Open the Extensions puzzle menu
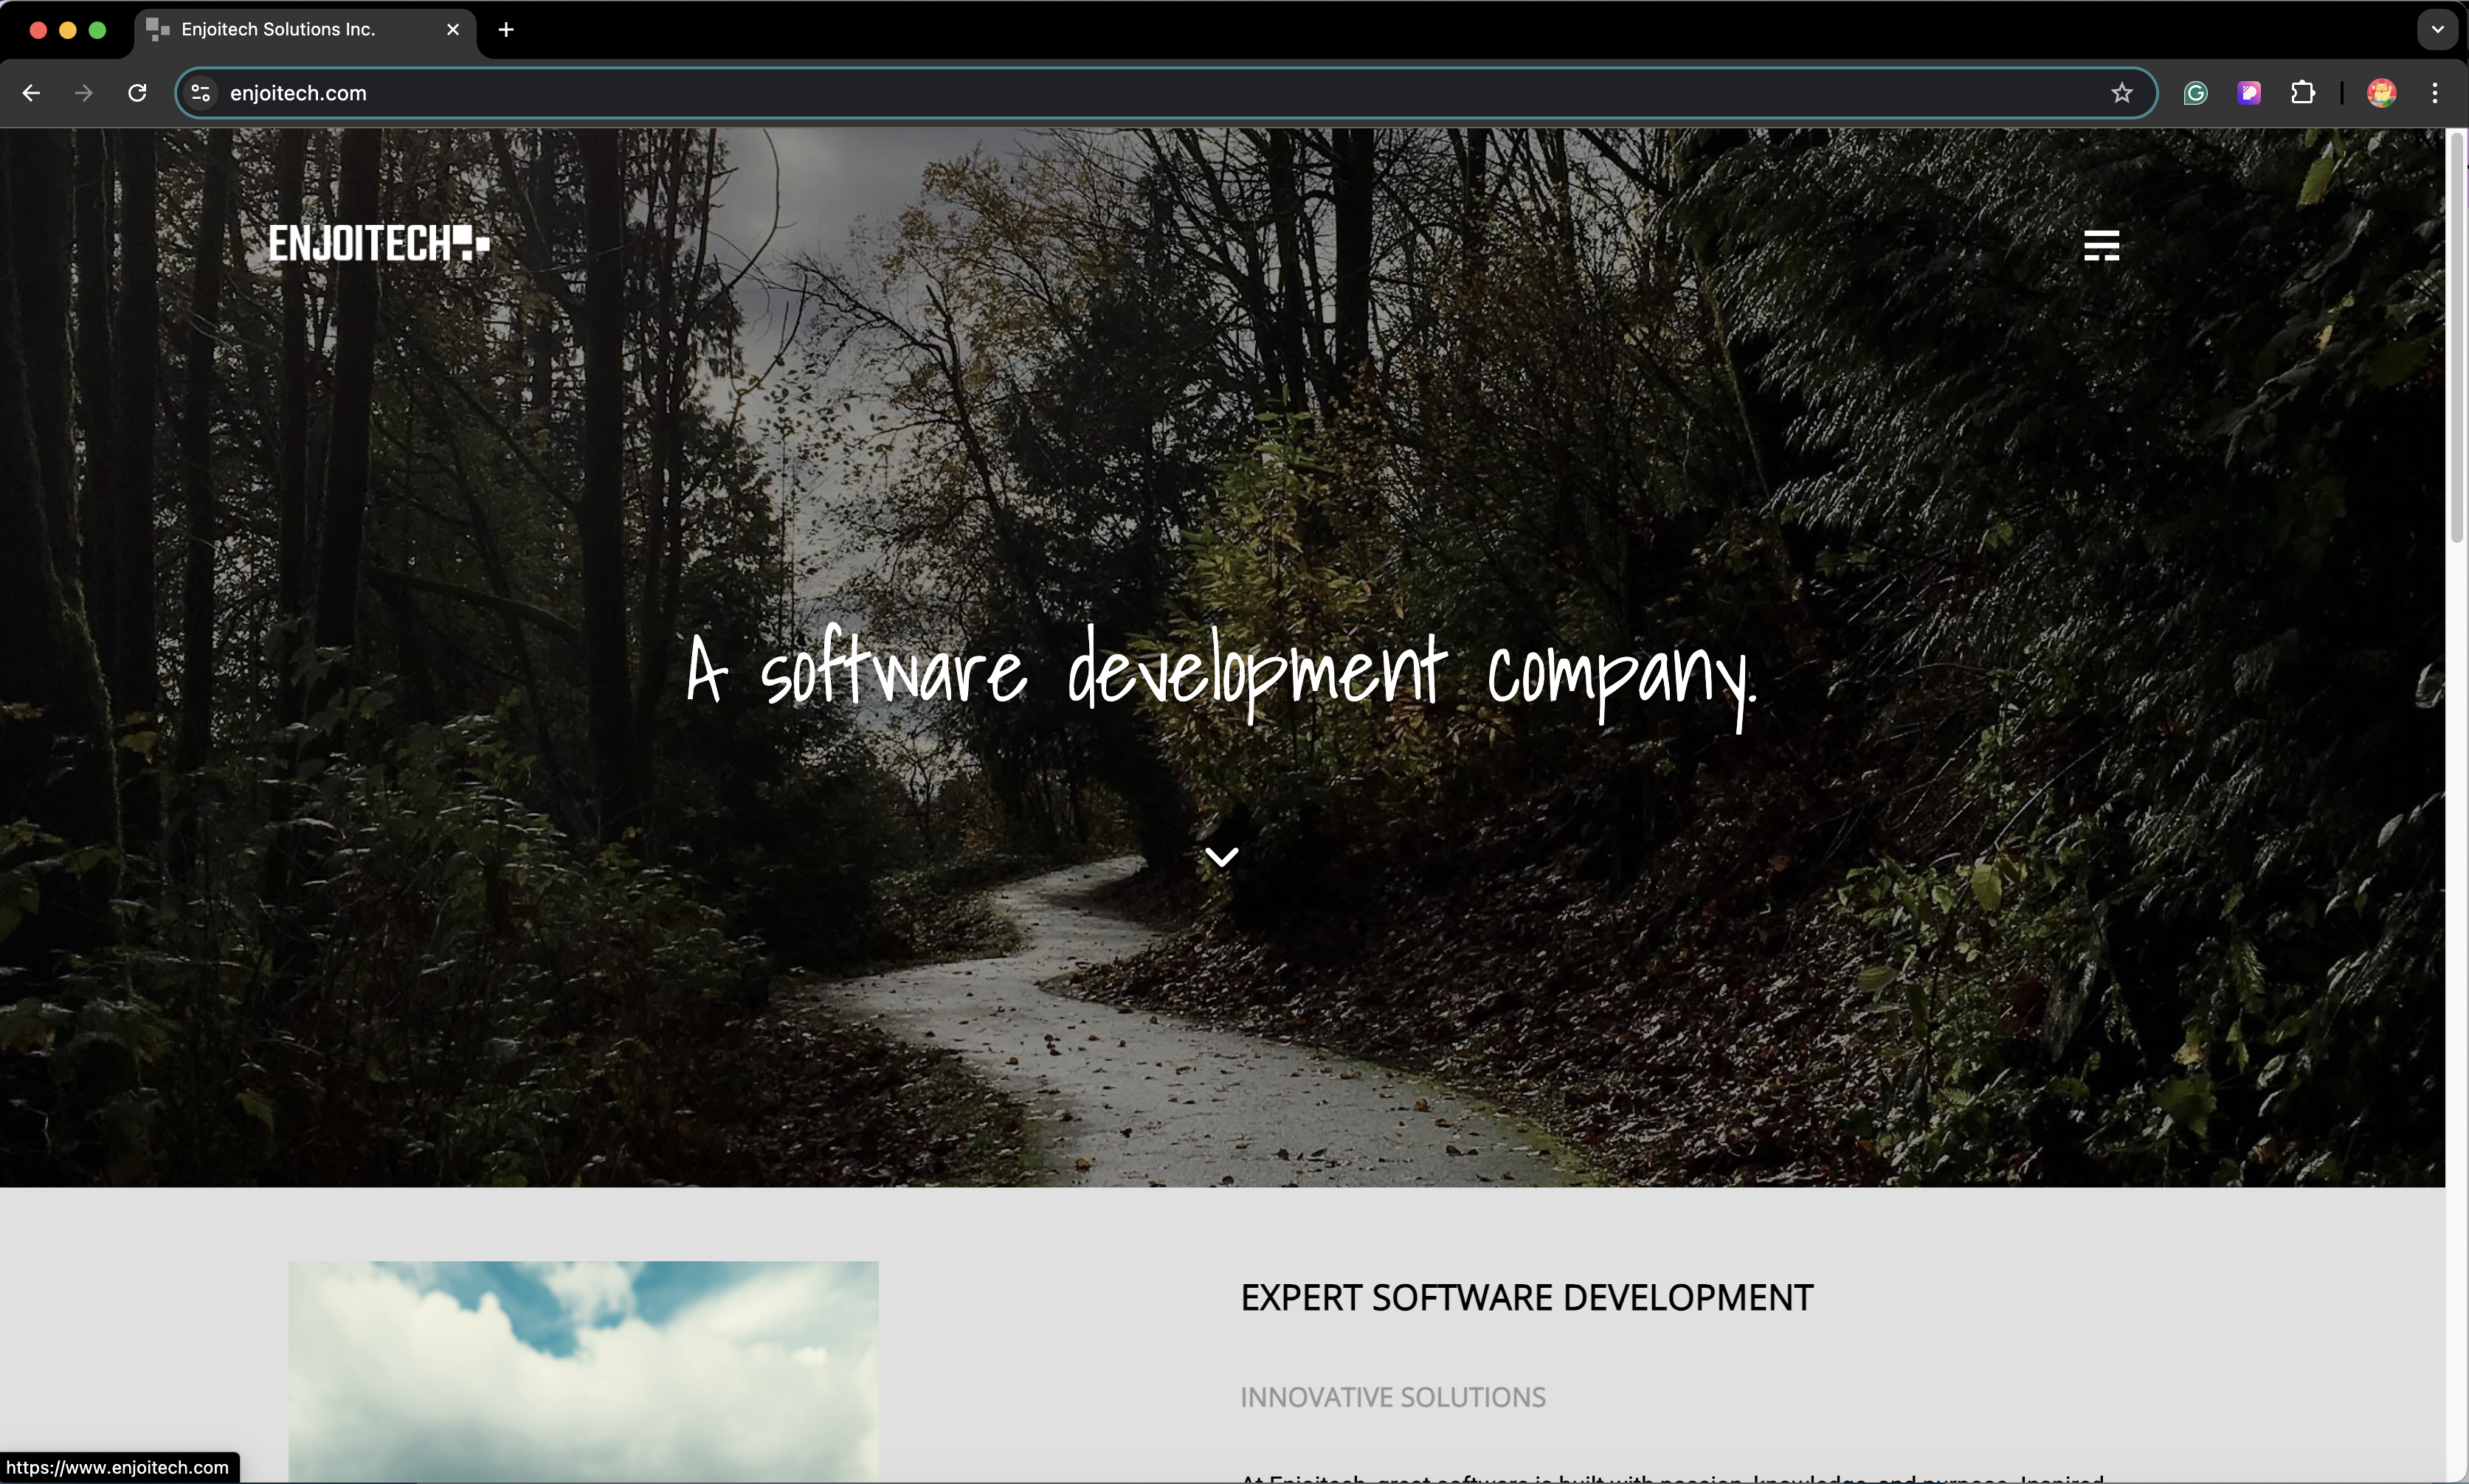The width and height of the screenshot is (2469, 1484). [2303, 93]
